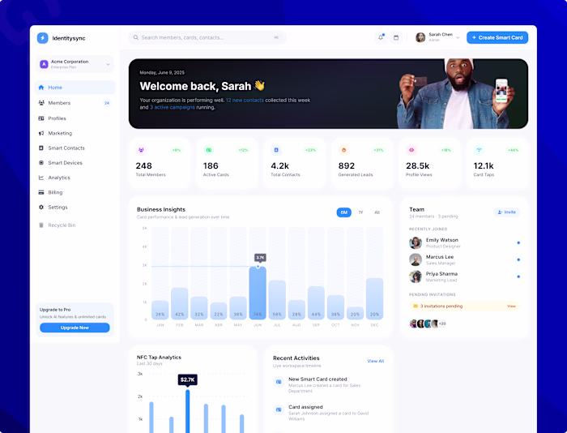This screenshot has width=567, height=433.
Task: Follow the 12 new contacts link
Action: point(245,101)
